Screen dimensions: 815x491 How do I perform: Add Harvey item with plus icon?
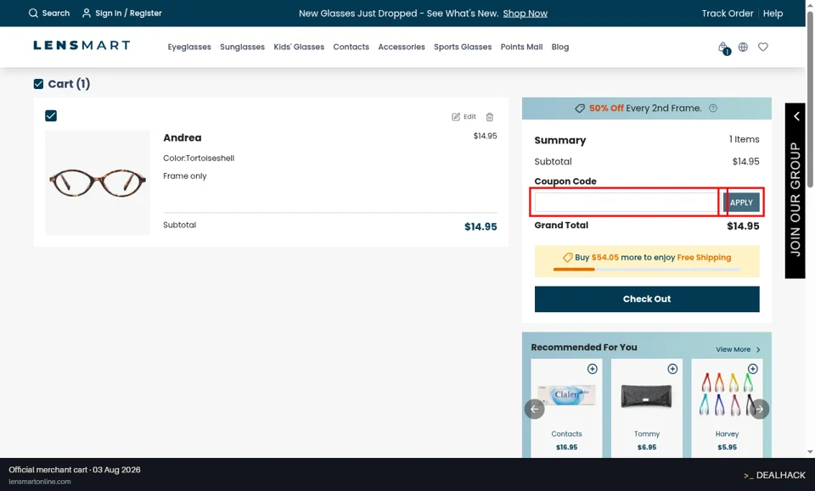[x=753, y=369]
